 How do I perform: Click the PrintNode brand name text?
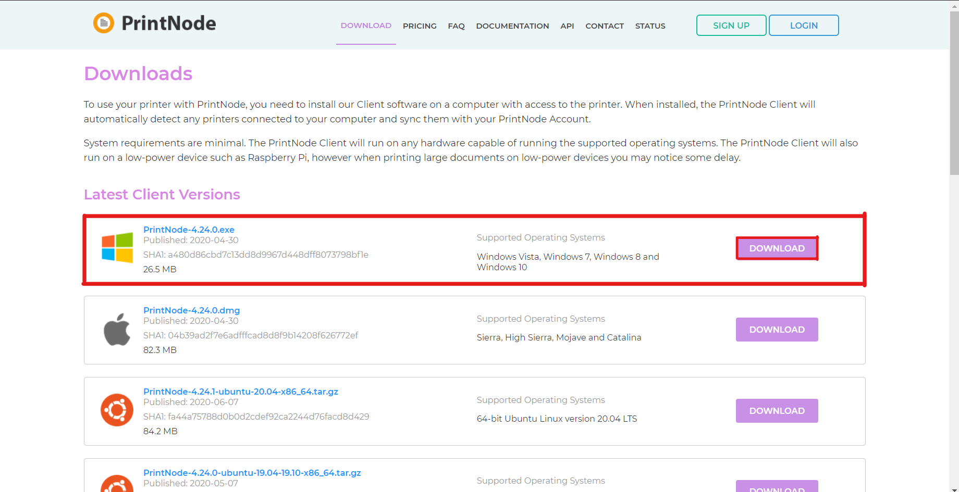click(169, 23)
